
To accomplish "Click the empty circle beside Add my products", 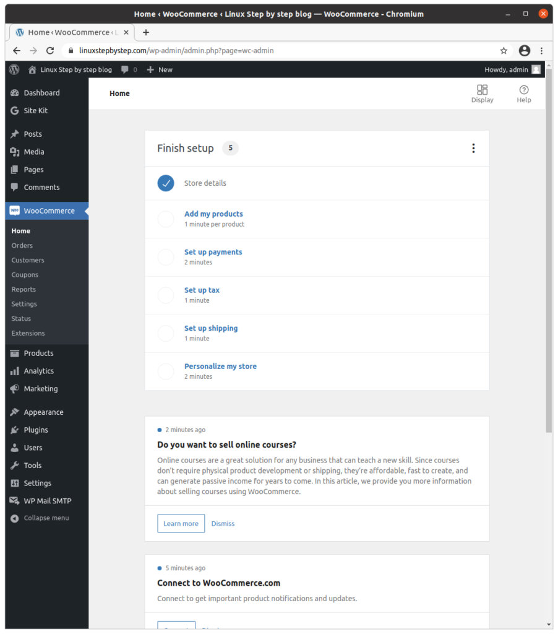I will 166,219.
